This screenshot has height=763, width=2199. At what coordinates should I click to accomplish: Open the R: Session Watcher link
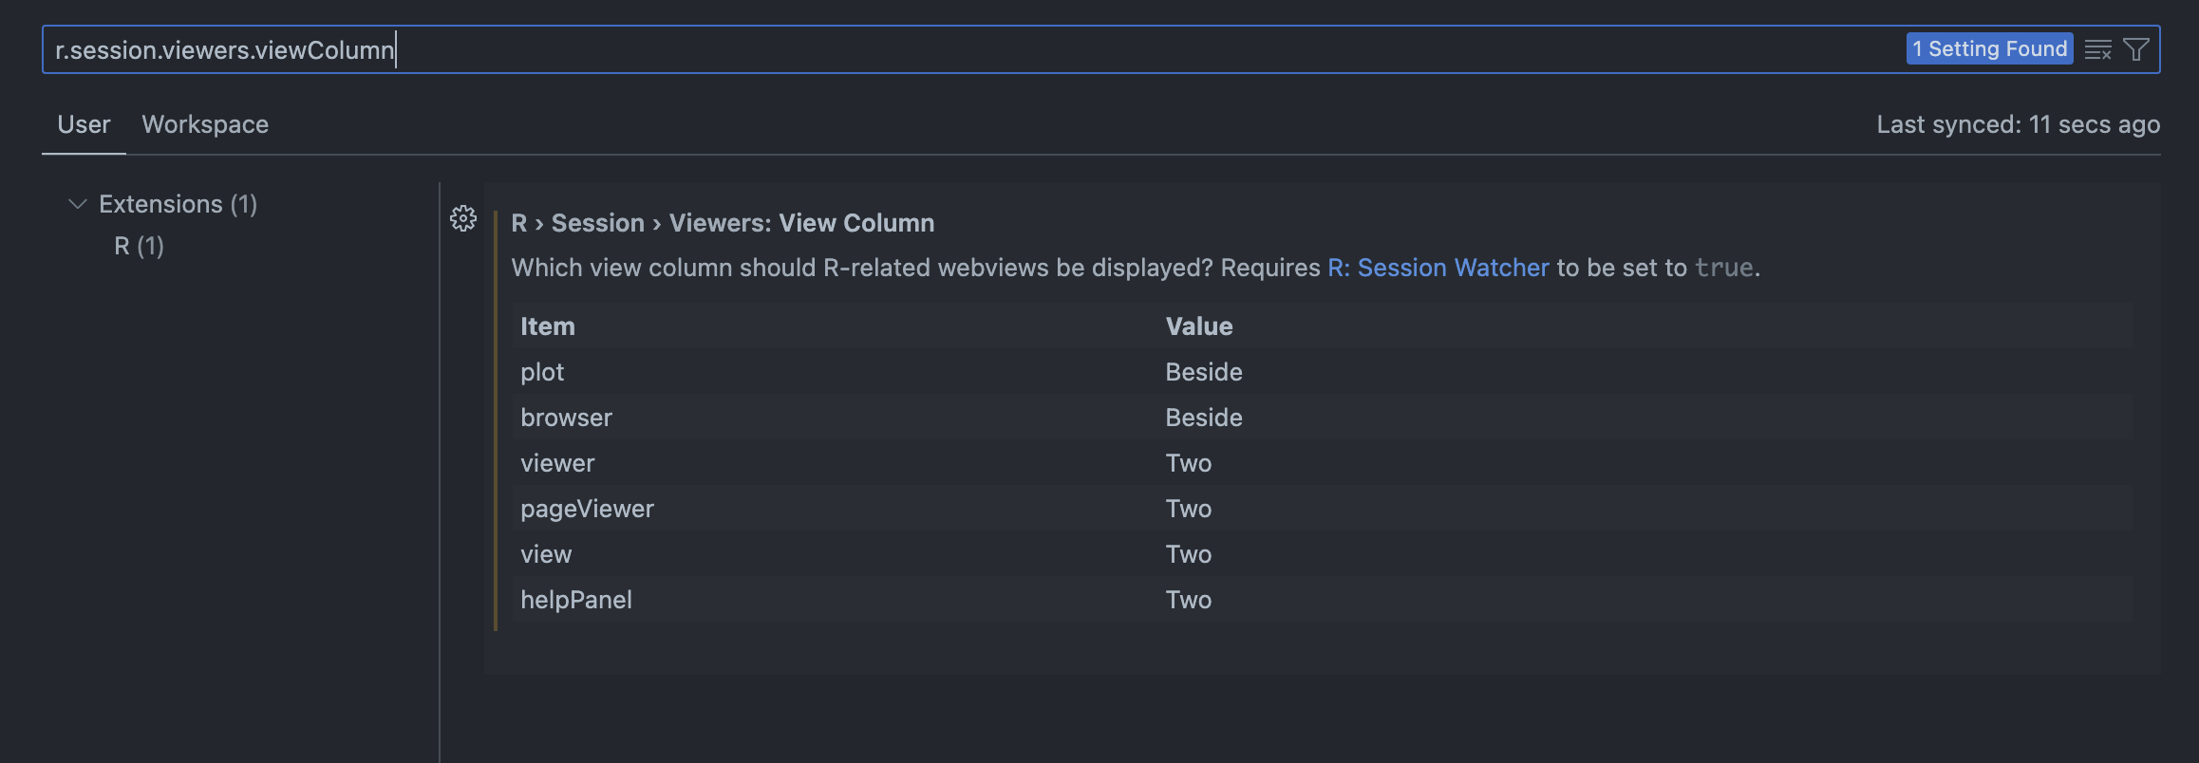1438,268
